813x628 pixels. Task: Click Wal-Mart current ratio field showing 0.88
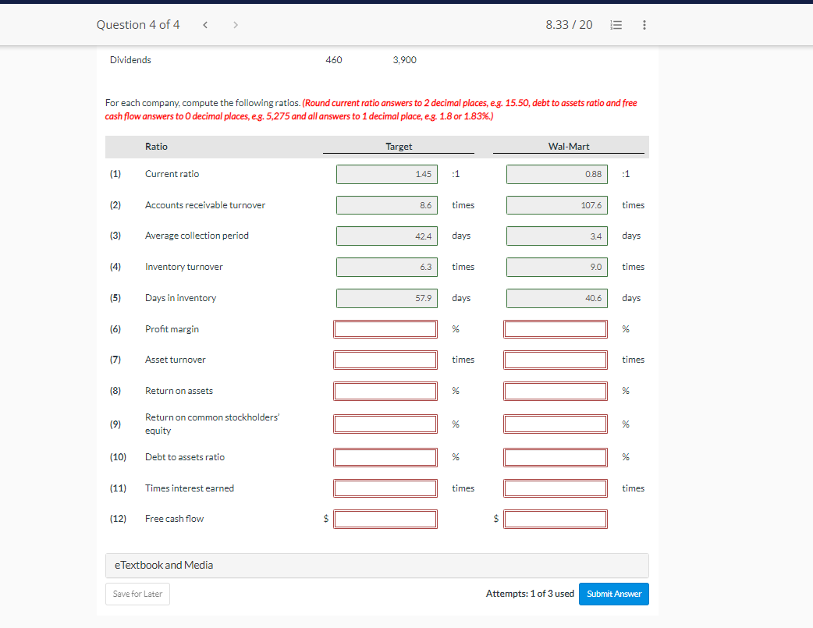[x=557, y=174]
